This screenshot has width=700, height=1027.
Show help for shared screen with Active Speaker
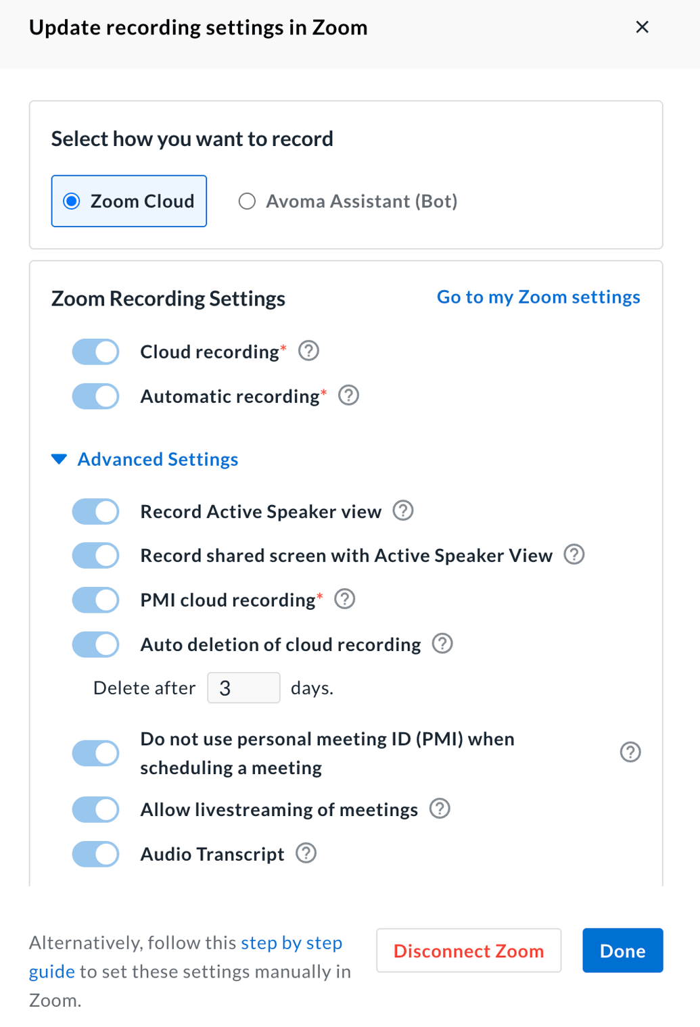pyautogui.click(x=574, y=554)
